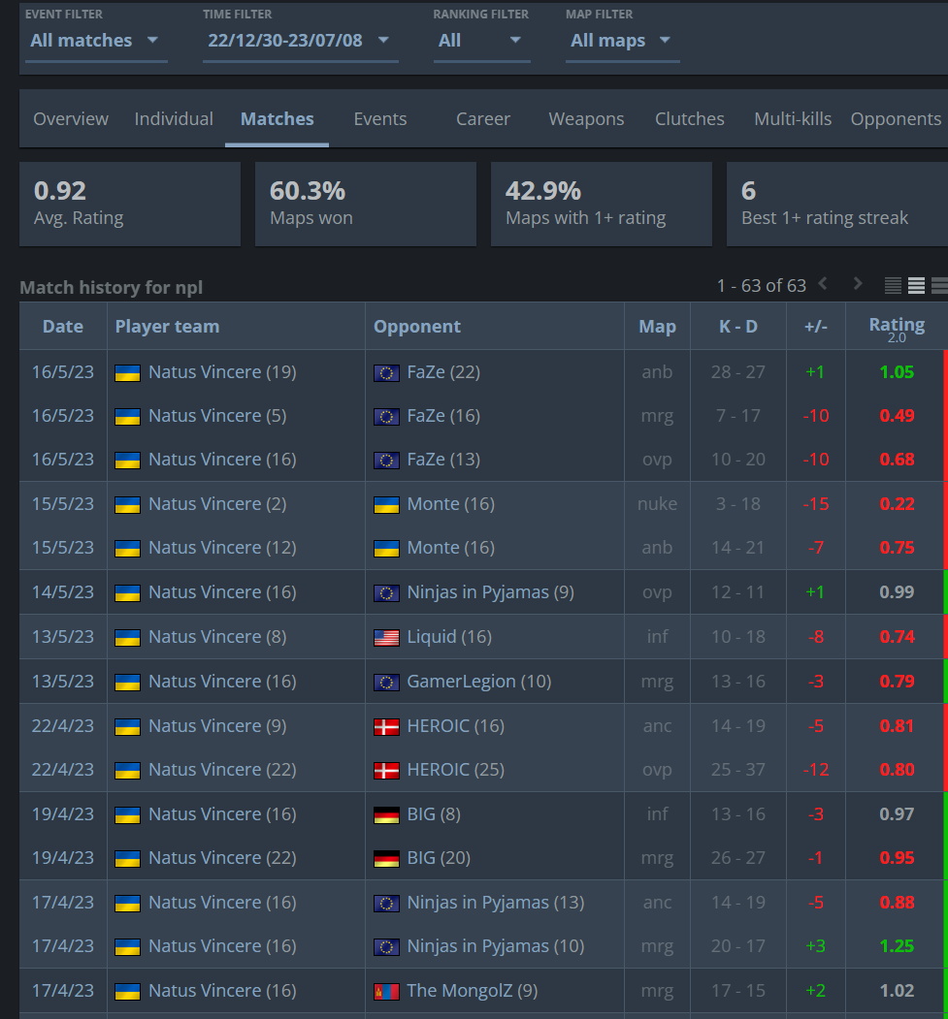Open the Natus Vincere (9) team link
Image resolution: width=948 pixels, height=1019 pixels.
click(x=217, y=726)
